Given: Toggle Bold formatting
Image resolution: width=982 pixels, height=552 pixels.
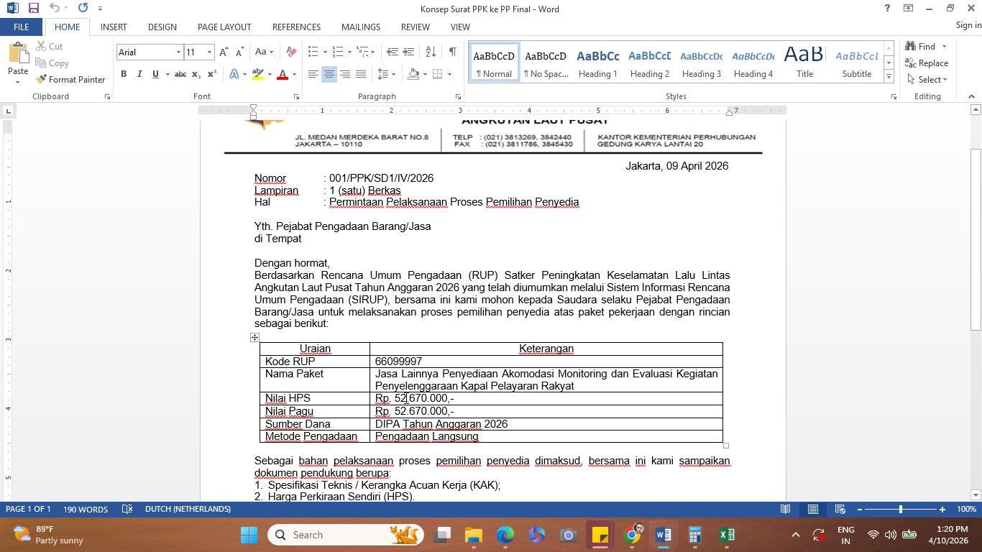Looking at the screenshot, I should coord(124,74).
